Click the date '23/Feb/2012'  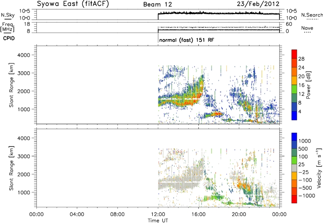pos(258,4)
